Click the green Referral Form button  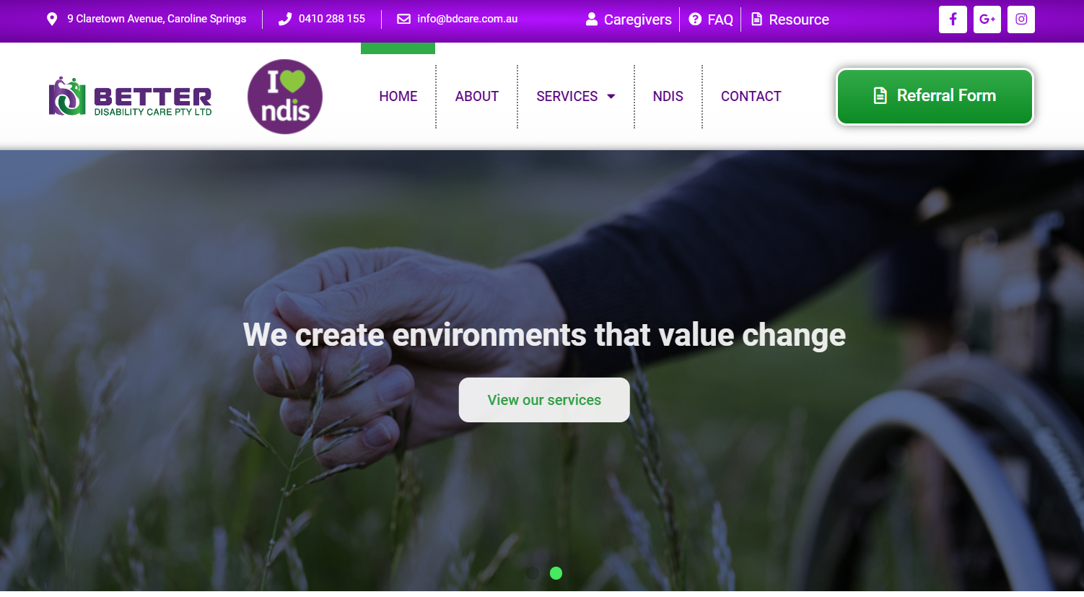tap(935, 96)
